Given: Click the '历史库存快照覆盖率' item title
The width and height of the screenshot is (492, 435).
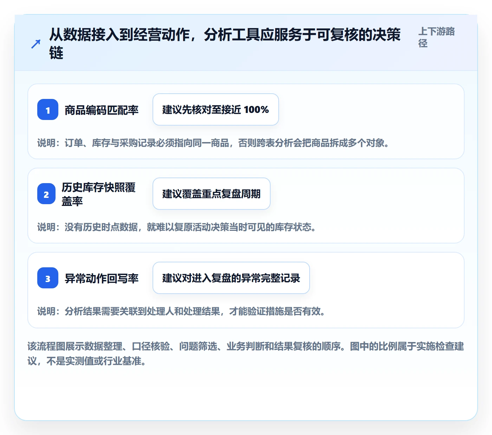Looking at the screenshot, I should coord(99,194).
